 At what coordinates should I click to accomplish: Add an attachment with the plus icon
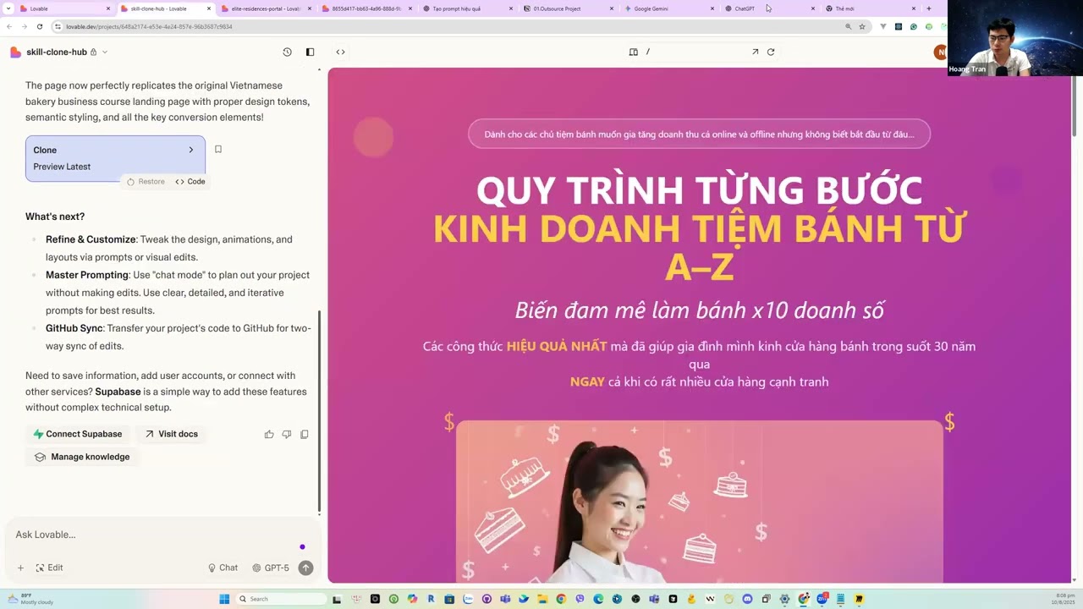pyautogui.click(x=20, y=568)
